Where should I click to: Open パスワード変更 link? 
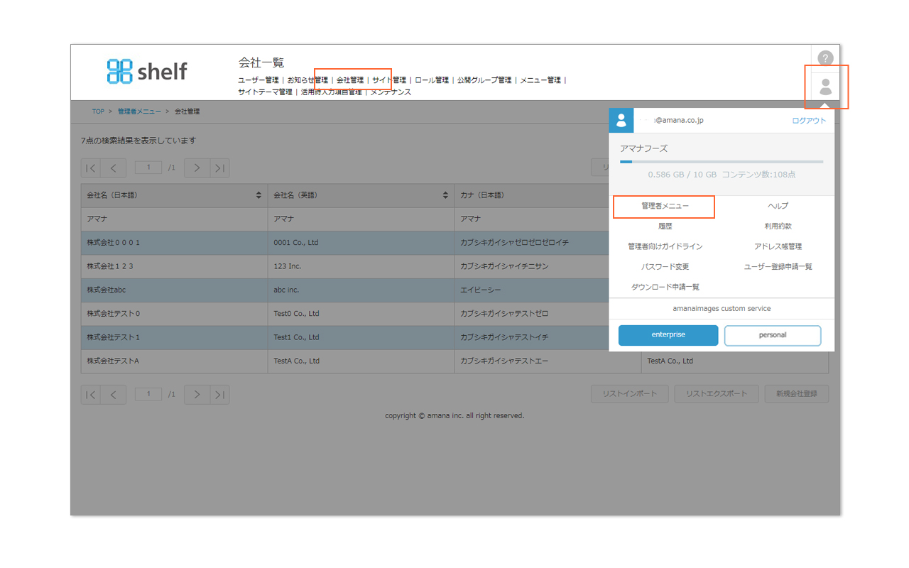click(665, 267)
